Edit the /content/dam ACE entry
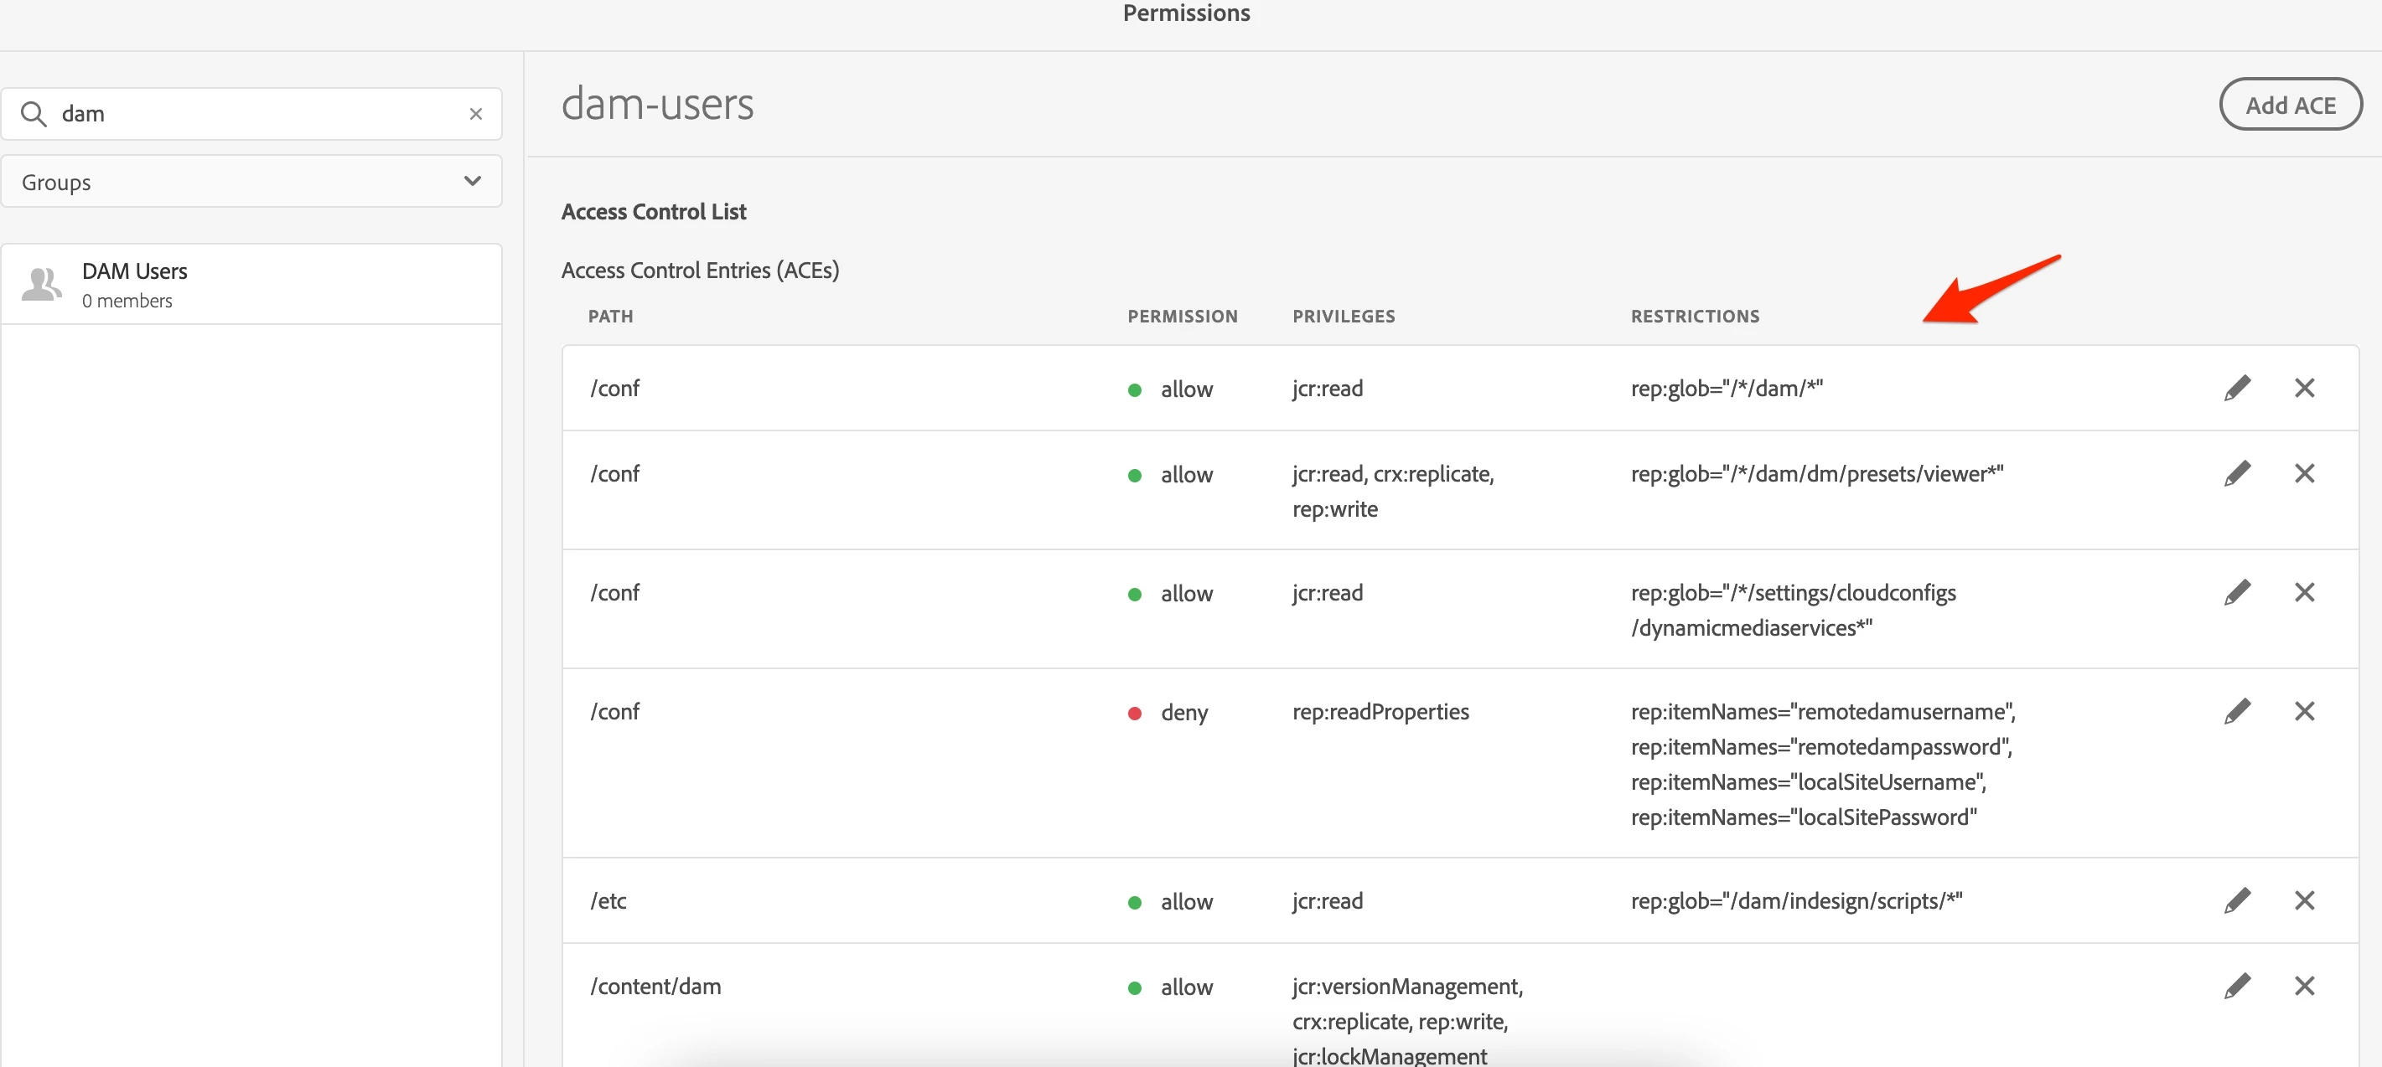 point(2236,987)
